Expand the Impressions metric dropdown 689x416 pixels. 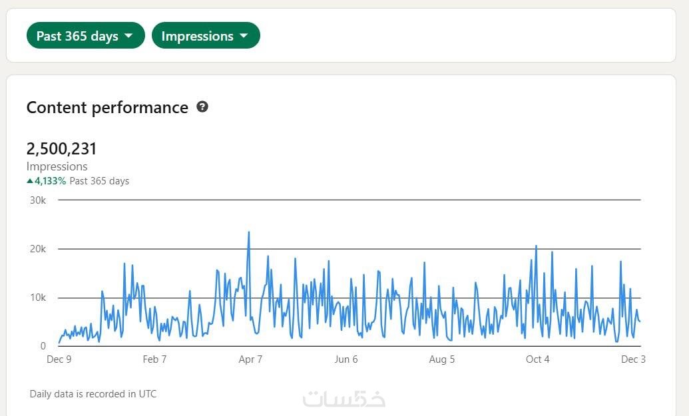click(205, 36)
